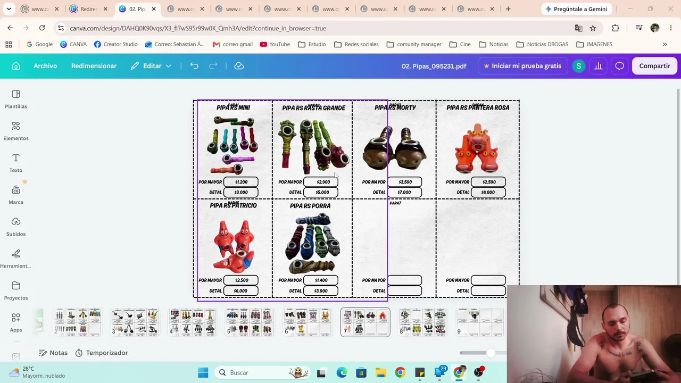This screenshot has height=383, width=681.
Task: Open Notas at the bottom
Action: click(53, 353)
